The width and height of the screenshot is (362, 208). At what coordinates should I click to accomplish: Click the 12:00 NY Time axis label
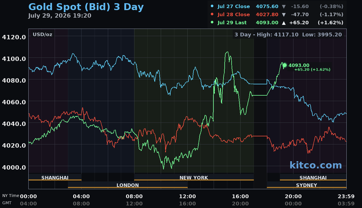pos(187,196)
